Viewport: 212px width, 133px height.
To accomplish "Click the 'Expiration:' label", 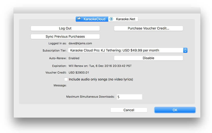I will 59,66.
